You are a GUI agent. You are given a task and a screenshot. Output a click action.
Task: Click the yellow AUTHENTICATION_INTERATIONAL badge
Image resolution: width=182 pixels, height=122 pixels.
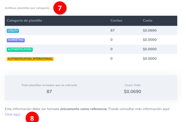(x=30, y=59)
